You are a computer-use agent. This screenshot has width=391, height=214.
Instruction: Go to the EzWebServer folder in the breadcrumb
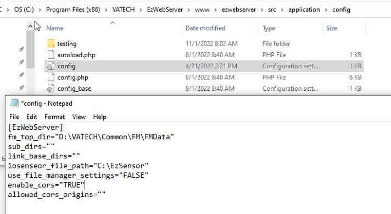click(x=165, y=10)
